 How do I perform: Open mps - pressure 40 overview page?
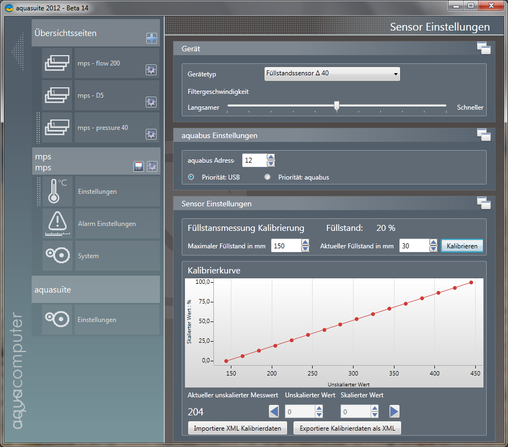tap(117, 127)
